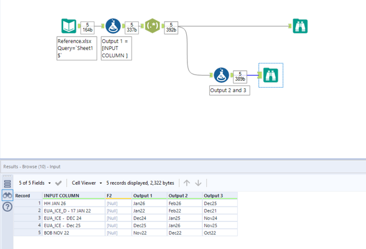The width and height of the screenshot is (366, 249).
Task: Select the Formula tool labeled Output 2 and 3
Action: pyautogui.click(x=221, y=75)
